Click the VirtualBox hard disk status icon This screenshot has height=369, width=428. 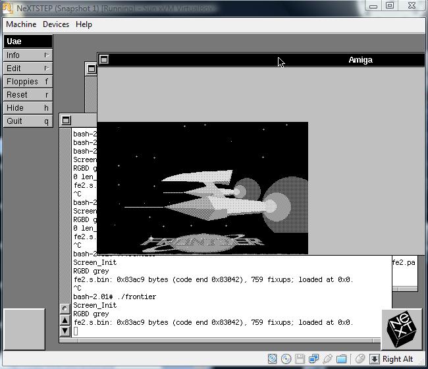[272, 359]
